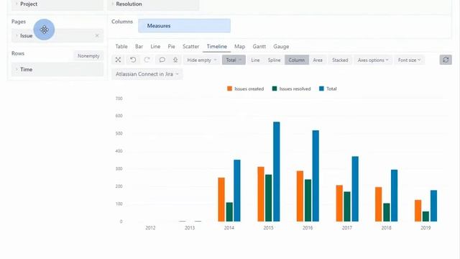Switch to the Scatter chart tab
The image size is (460, 259).
190,46
